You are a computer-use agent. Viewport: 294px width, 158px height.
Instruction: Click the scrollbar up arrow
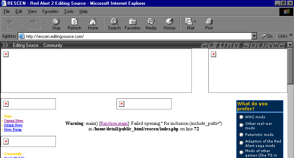pos(290,45)
